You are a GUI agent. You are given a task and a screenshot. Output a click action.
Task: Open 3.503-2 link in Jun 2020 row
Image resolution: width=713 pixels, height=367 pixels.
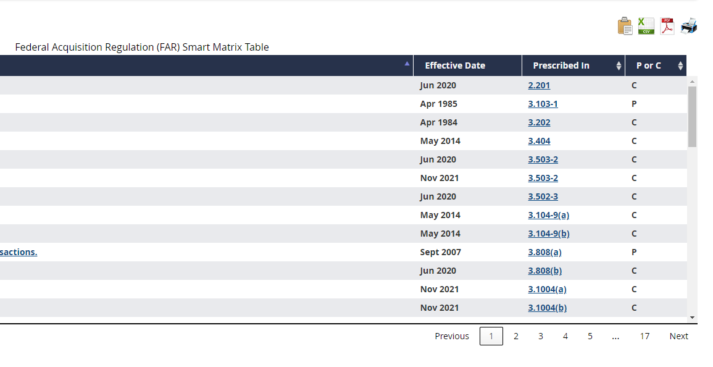[543, 159]
